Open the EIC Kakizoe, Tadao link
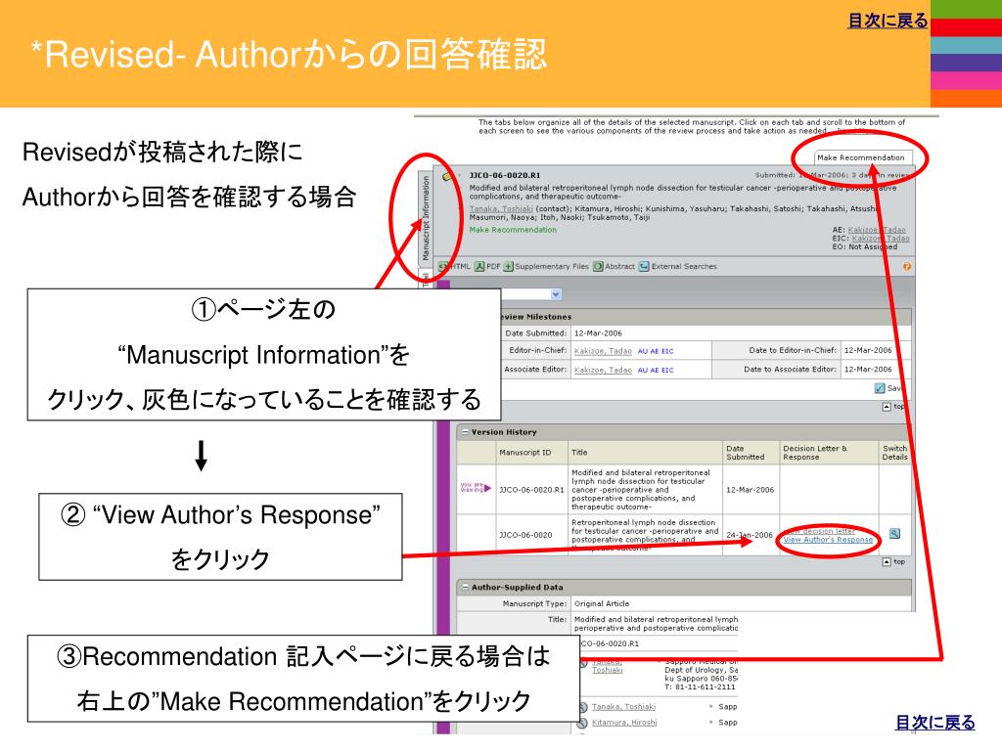 [881, 239]
